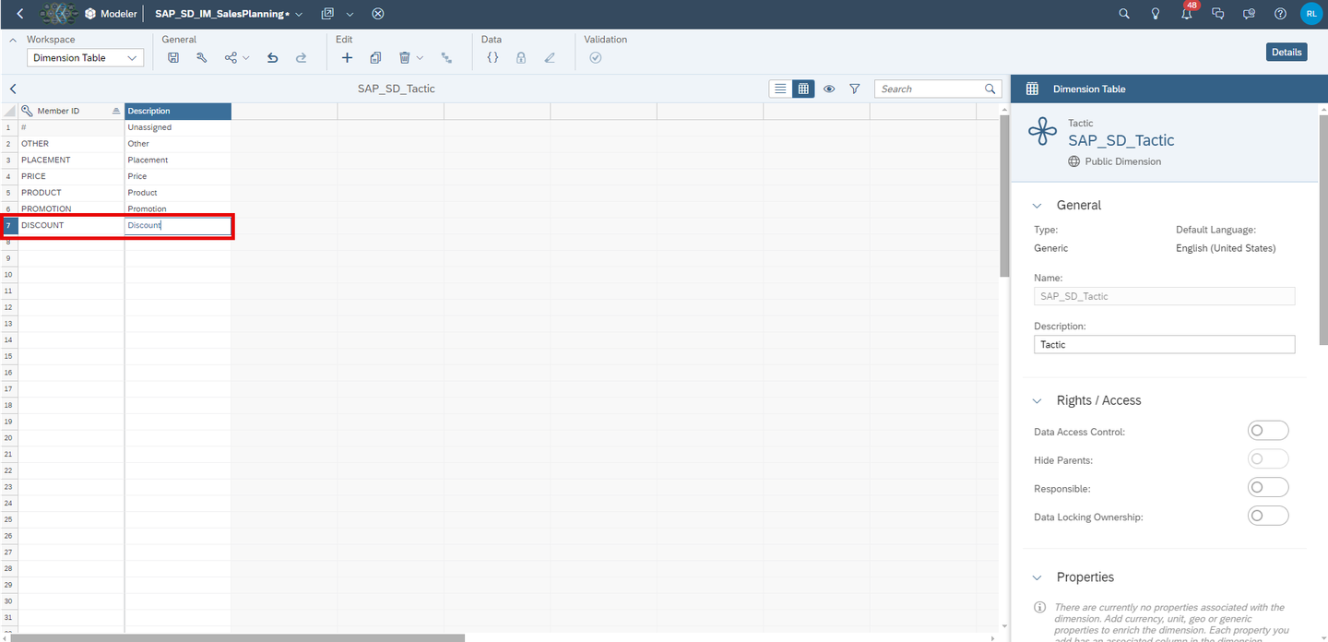The height and width of the screenshot is (642, 1328).
Task: Open the discussions chat bubbles icon
Action: point(1217,14)
